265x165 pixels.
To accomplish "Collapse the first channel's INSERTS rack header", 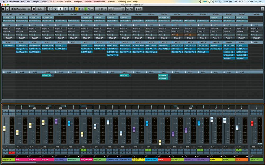I will pos(9,42).
